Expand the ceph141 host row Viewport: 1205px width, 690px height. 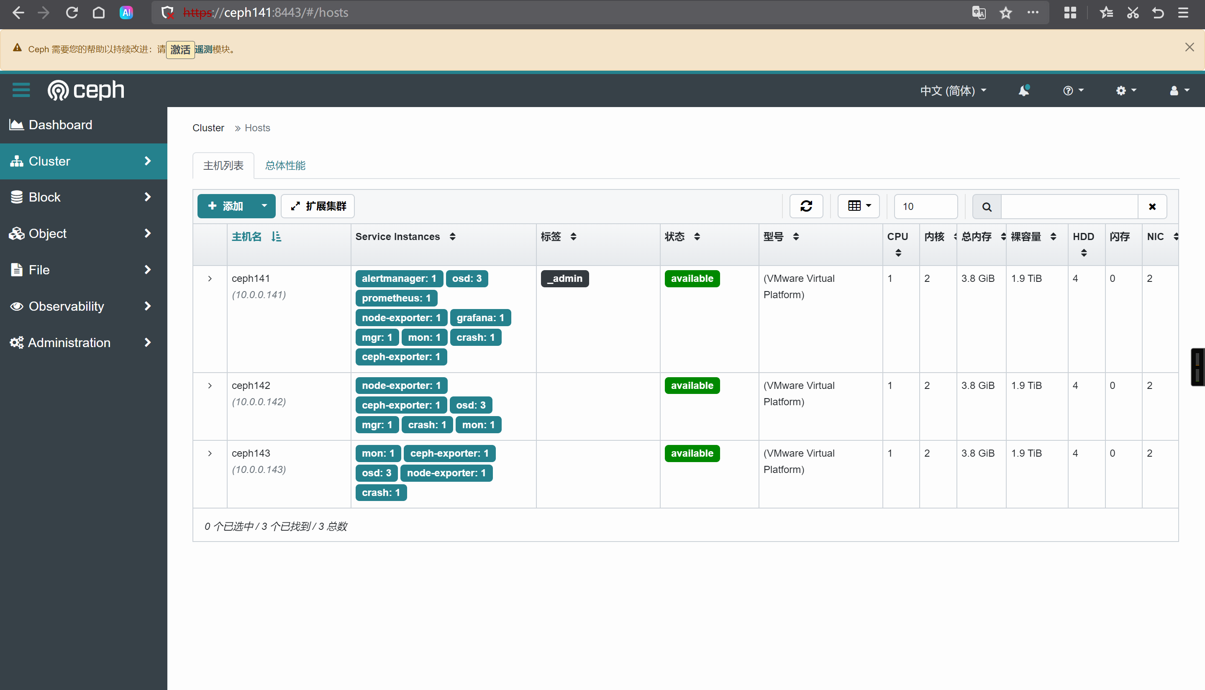coord(210,279)
